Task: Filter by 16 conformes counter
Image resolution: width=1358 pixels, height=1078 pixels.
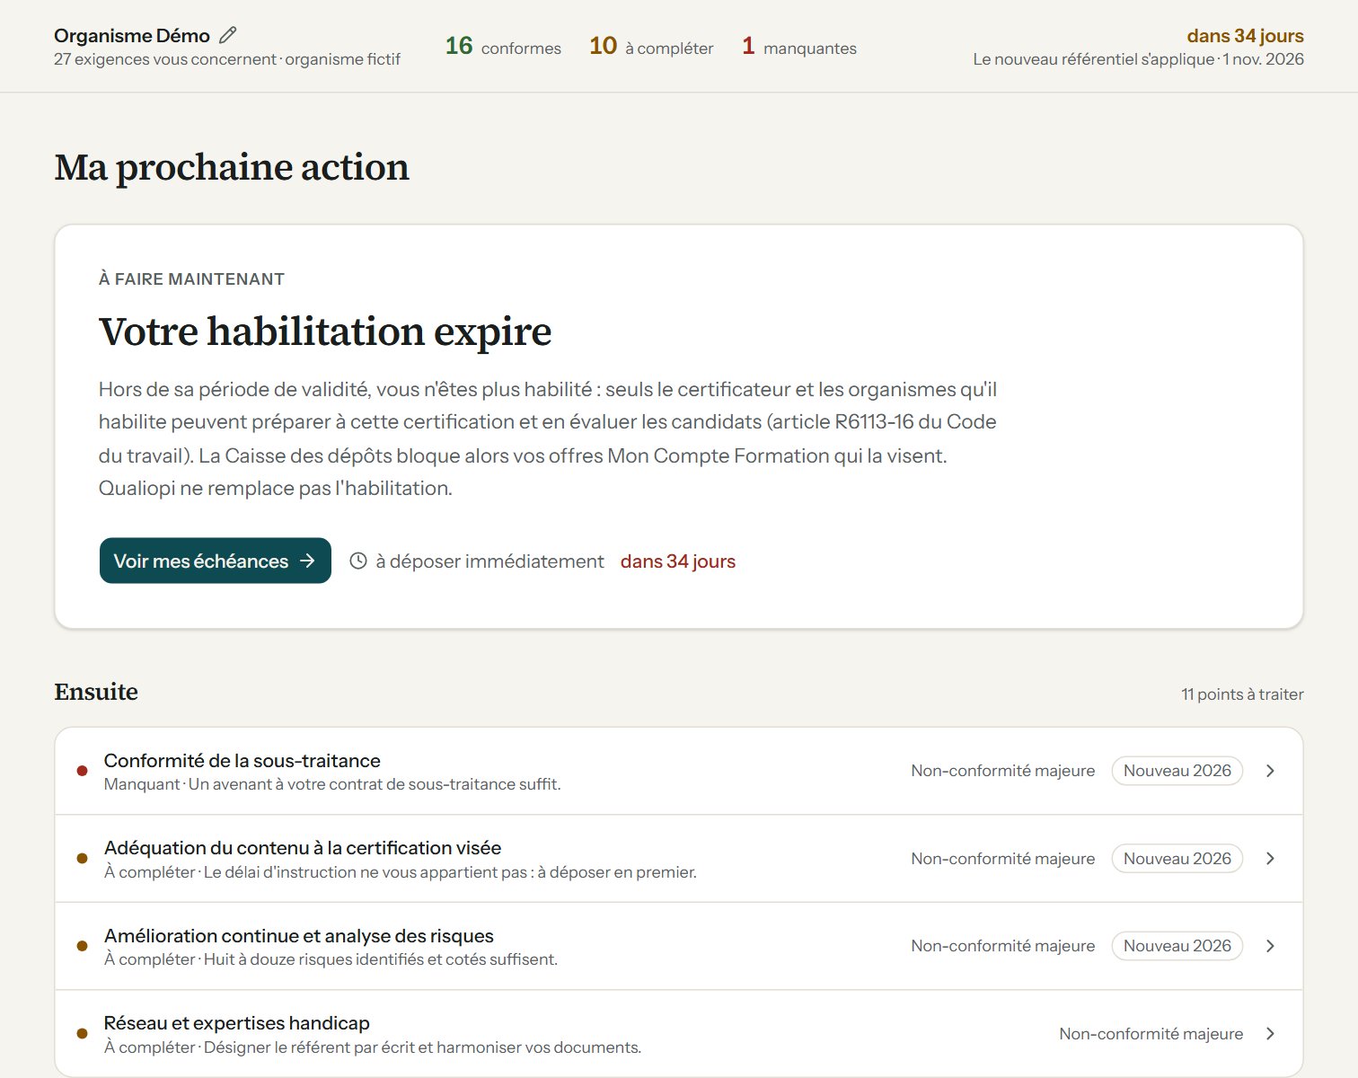Action: (x=503, y=47)
